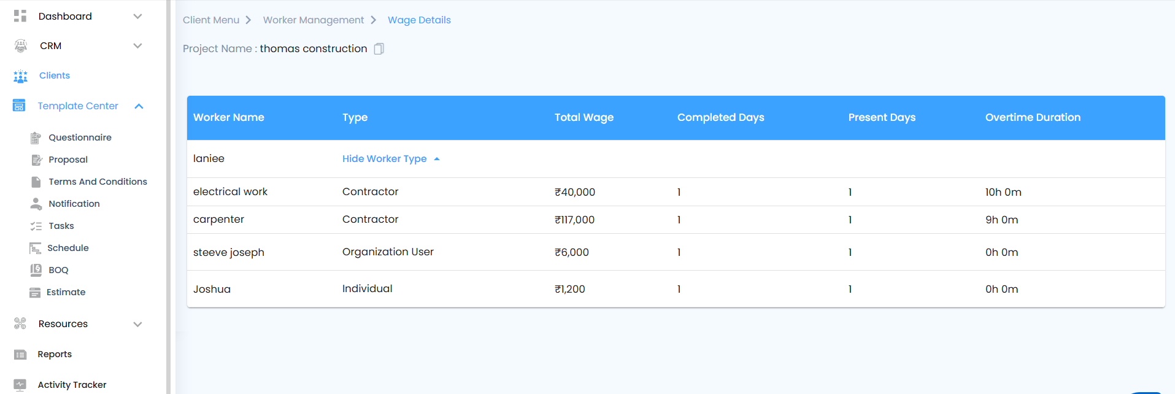This screenshot has width=1175, height=394.
Task: Click the Questionnaire icon in the sidebar
Action: [x=36, y=137]
